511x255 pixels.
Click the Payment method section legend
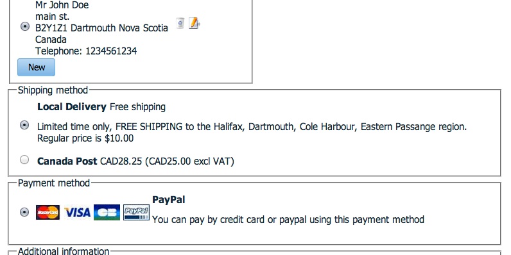pos(54,183)
